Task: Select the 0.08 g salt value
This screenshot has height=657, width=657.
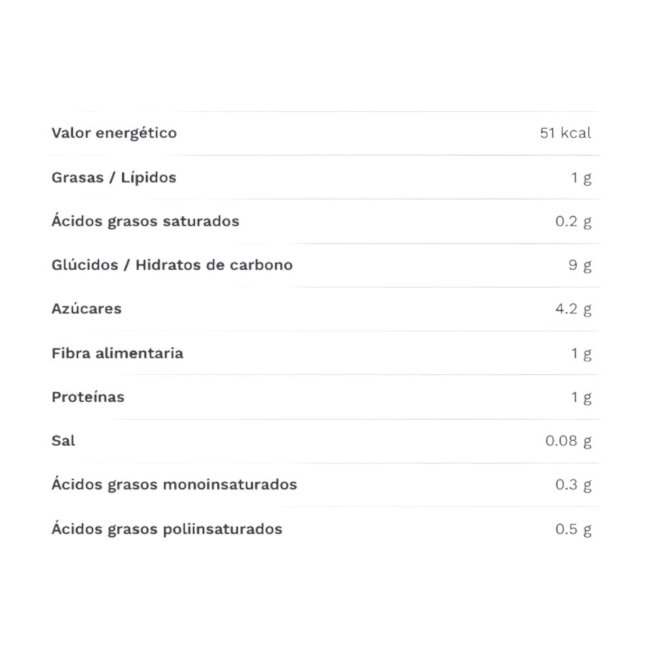Action: pos(568,441)
